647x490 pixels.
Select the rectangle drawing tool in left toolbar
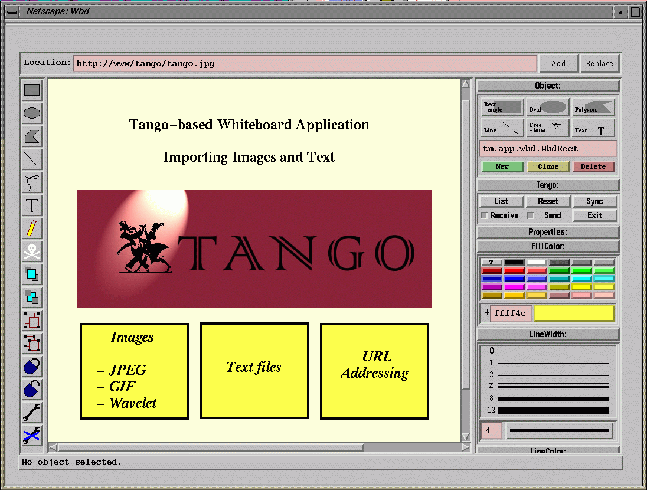coord(32,90)
